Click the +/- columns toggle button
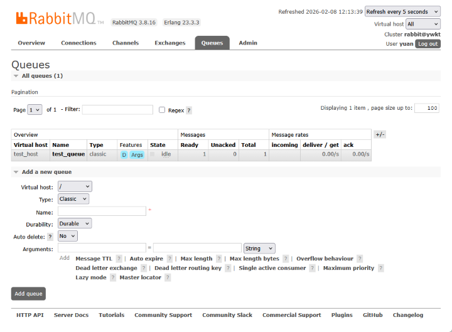The width and height of the screenshot is (452, 332). click(x=380, y=134)
